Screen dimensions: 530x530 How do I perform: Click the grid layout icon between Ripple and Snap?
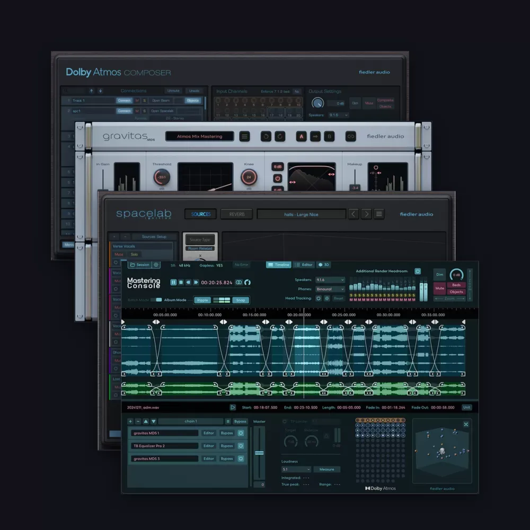[222, 300]
